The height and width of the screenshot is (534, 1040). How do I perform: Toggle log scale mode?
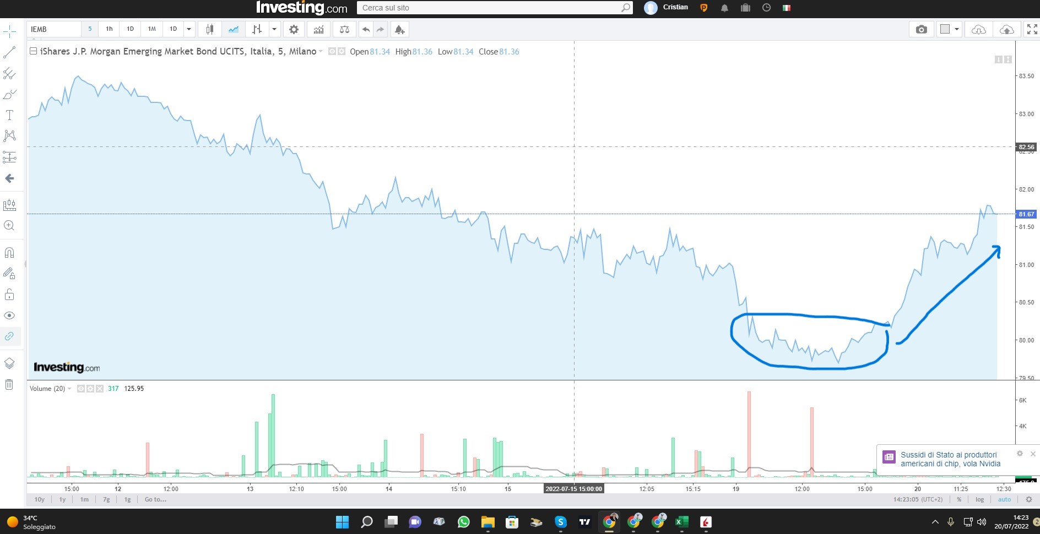[979, 499]
